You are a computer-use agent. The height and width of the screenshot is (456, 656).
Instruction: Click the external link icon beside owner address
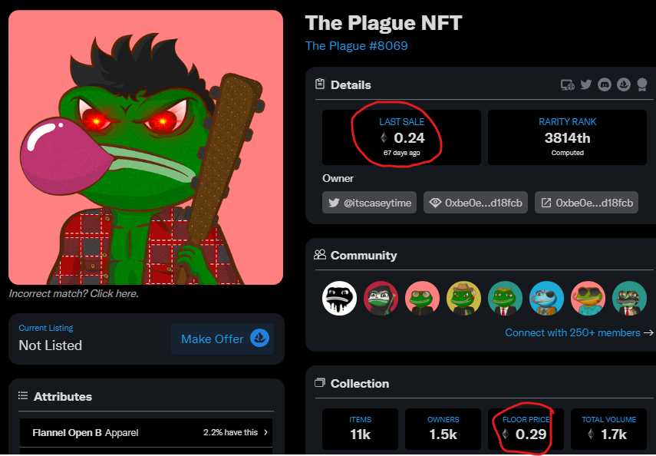click(546, 203)
